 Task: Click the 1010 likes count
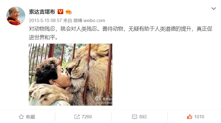[x=199, y=117]
